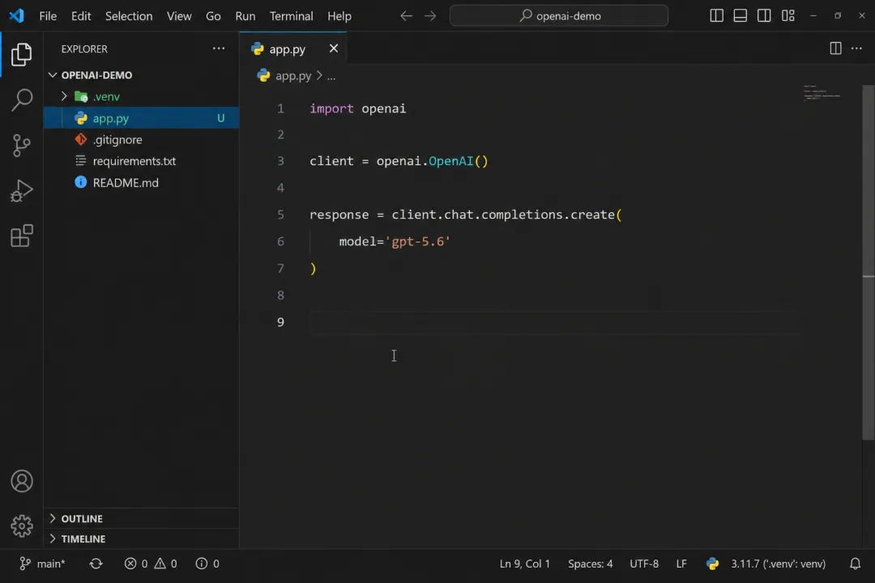Go back with the left arrow
The width and height of the screenshot is (875, 583).
[x=406, y=15]
